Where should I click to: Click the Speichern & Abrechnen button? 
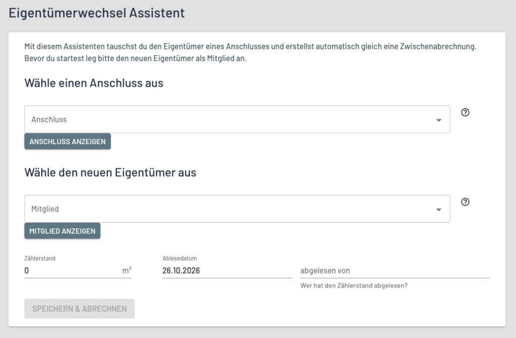tap(79, 309)
